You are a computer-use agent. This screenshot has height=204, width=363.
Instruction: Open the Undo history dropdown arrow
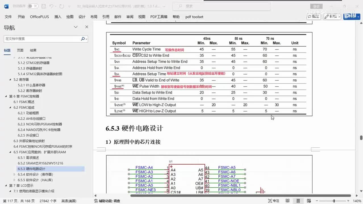pos(56,6)
